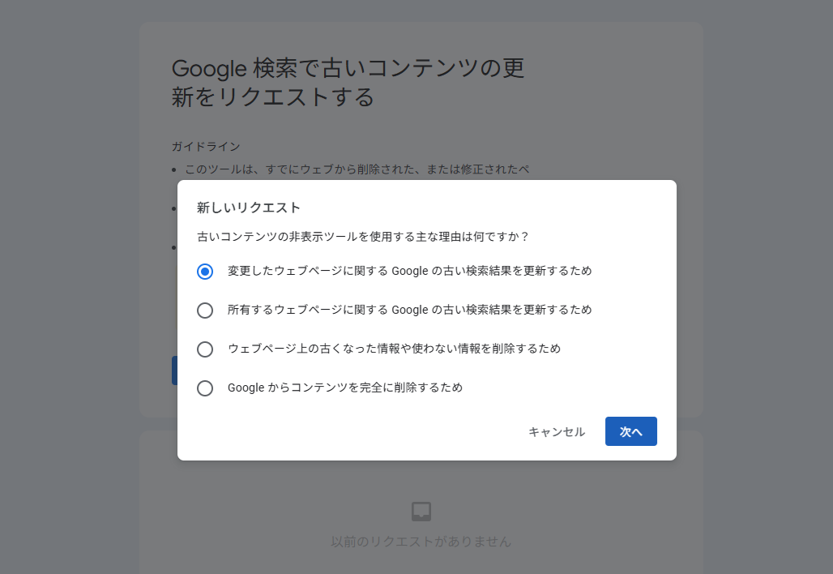Click the コンテンツを完全に削除するため label text
The height and width of the screenshot is (574, 833).
(345, 388)
